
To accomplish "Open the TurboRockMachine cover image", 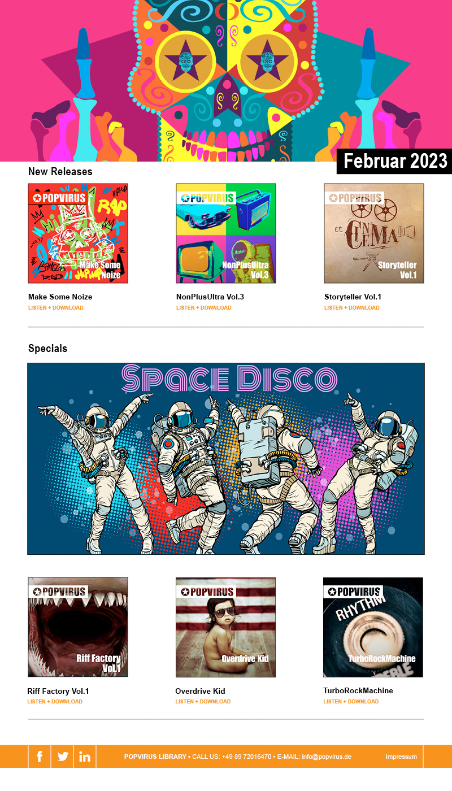I will (373, 627).
